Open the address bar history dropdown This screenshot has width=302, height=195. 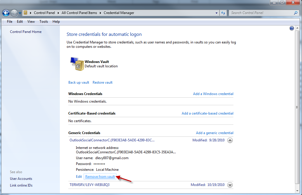pyautogui.click(x=216, y=13)
